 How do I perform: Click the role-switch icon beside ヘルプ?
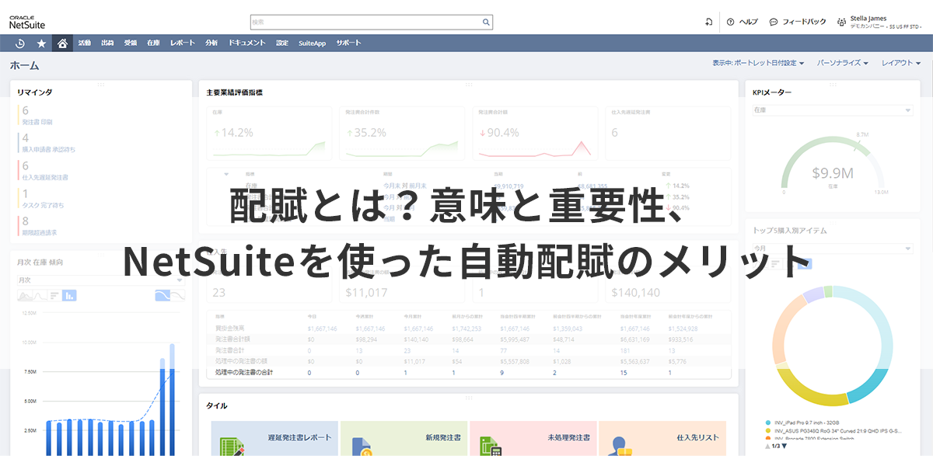(708, 22)
